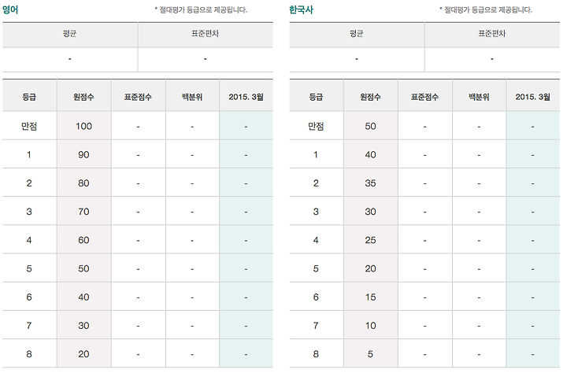This screenshot has height=373, width=567.
Task: Select the 평균 header in 한국사 table
Action: 356,34
